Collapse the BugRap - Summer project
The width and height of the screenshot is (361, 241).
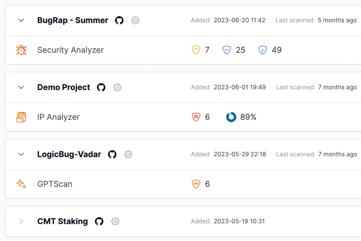click(21, 20)
